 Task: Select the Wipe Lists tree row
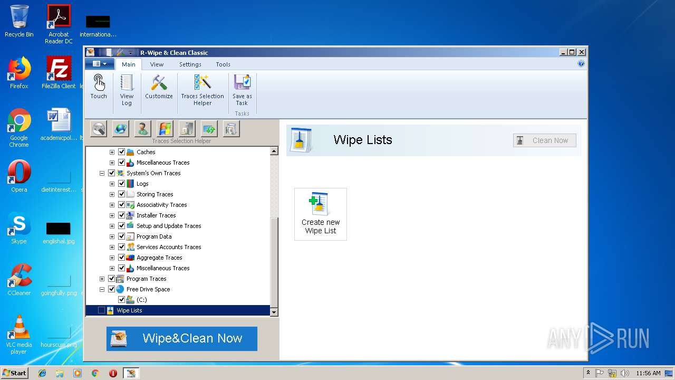178,310
